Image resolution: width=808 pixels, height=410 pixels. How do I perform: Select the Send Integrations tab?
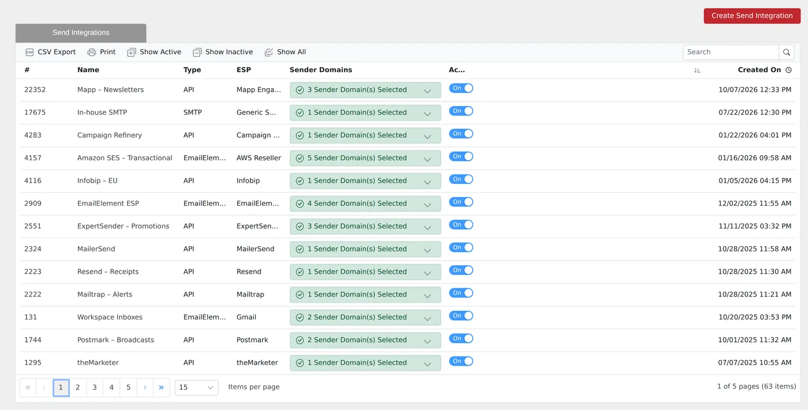coord(81,33)
